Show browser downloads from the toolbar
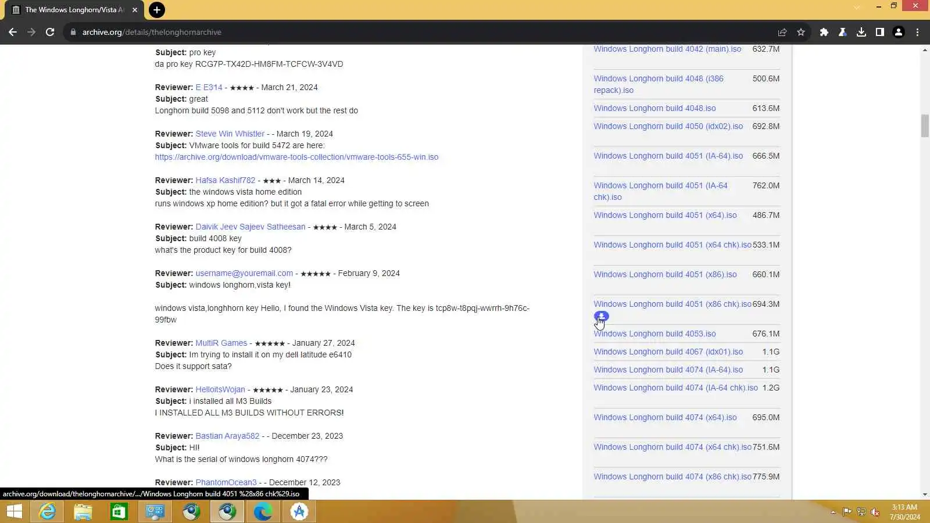930x523 pixels. pyautogui.click(x=861, y=32)
